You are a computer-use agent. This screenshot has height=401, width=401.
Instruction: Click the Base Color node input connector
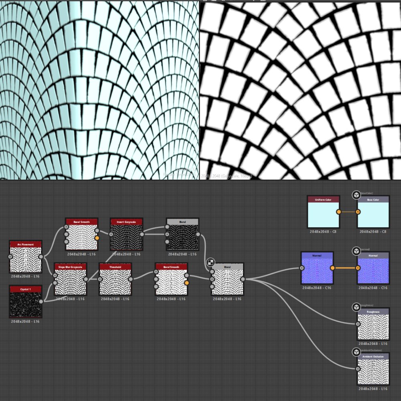[x=358, y=212]
